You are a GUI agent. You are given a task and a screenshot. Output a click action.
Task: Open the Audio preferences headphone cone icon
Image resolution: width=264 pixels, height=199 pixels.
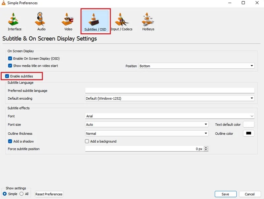coord(40,19)
